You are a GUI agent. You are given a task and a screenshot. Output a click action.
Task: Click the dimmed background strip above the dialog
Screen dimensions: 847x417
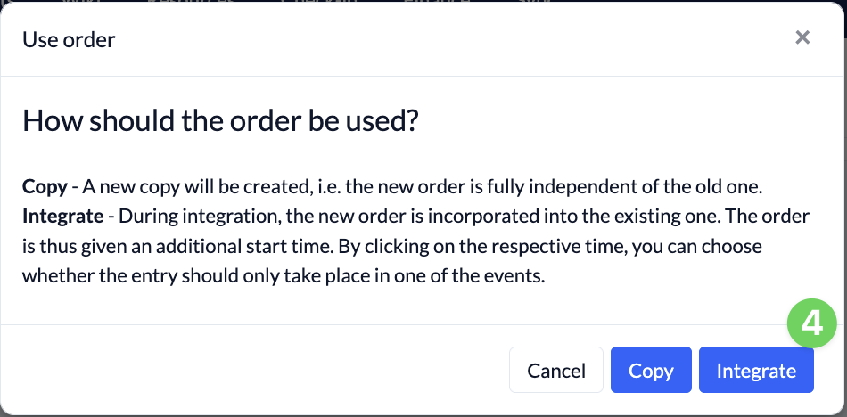tap(423, 2)
